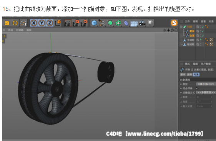The width and height of the screenshot is (216, 141).
Task: Add a Camera object
Action: [142, 23]
